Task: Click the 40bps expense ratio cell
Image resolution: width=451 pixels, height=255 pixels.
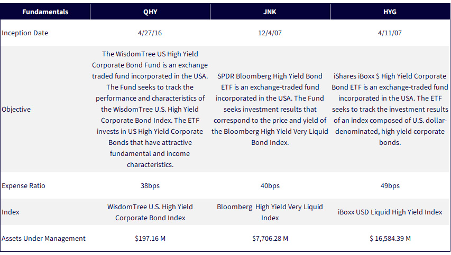Action: tap(270, 185)
